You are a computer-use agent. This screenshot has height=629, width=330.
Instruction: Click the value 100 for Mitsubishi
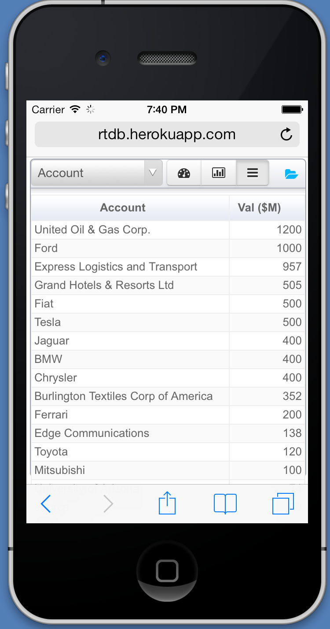292,470
